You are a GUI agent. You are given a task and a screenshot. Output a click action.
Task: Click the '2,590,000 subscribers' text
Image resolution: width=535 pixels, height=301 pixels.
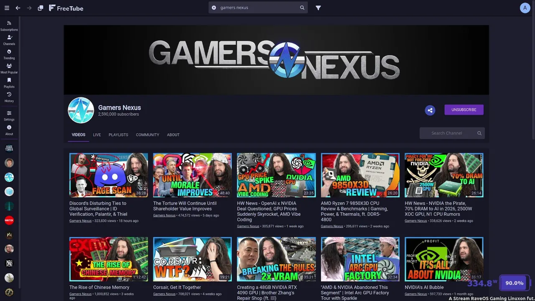(119, 114)
